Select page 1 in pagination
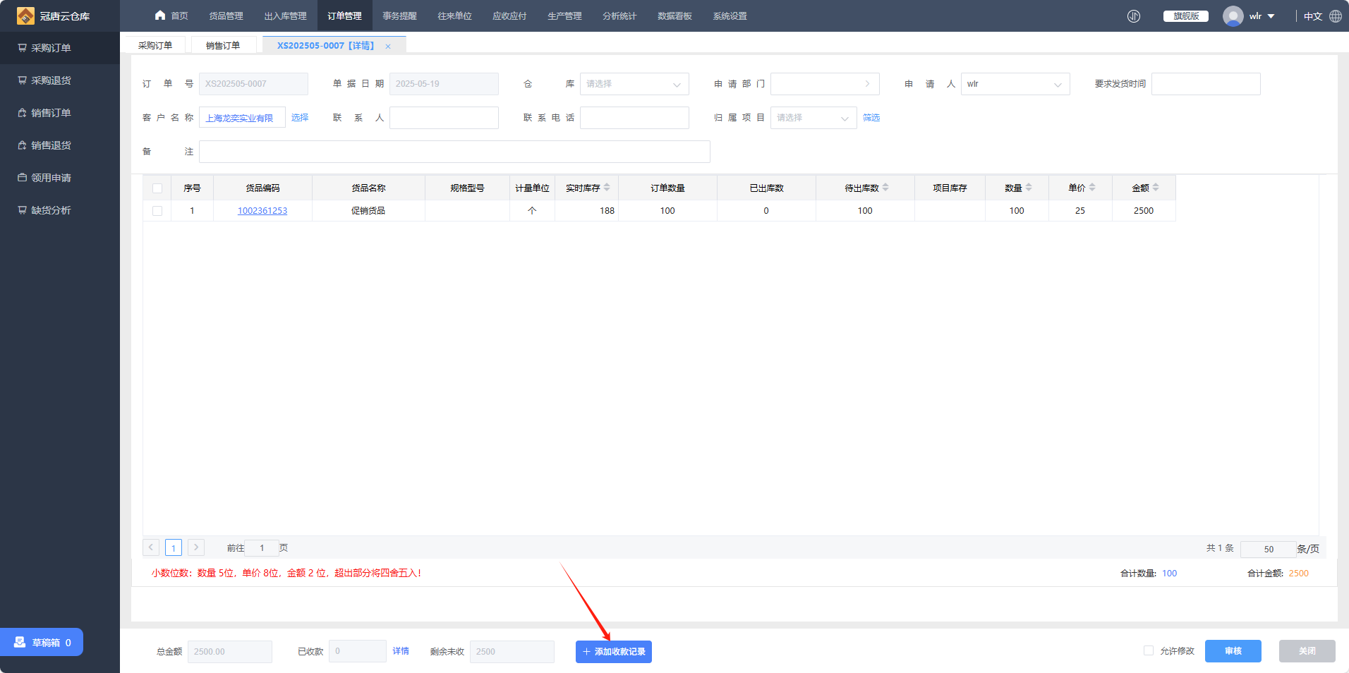The height and width of the screenshot is (673, 1349). (x=174, y=547)
